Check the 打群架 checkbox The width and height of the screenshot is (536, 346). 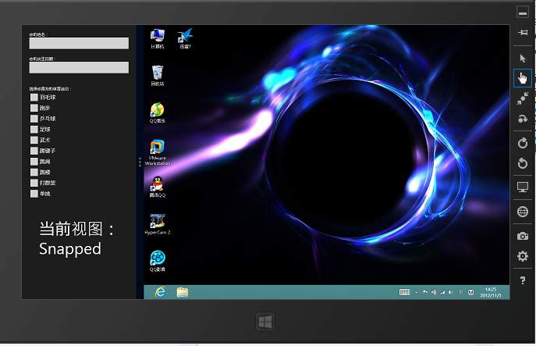(34, 183)
